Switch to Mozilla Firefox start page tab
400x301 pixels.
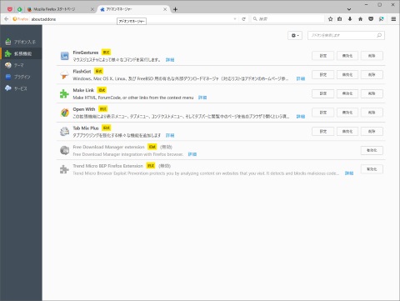[54, 9]
